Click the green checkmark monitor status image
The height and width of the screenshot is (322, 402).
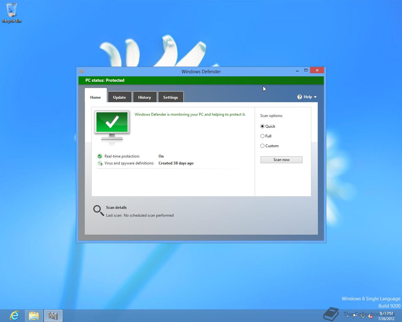[x=112, y=128]
